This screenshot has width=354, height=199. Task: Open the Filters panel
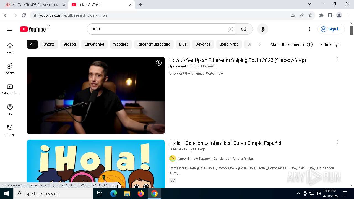tap(330, 44)
